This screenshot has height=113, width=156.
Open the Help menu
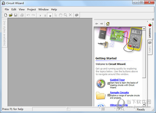point(54,9)
